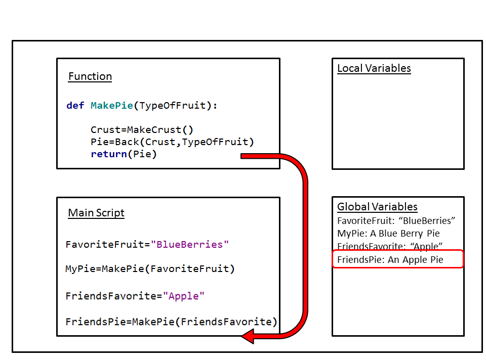Click the "Local Variables" heading
486x364 pixels.
click(x=374, y=68)
